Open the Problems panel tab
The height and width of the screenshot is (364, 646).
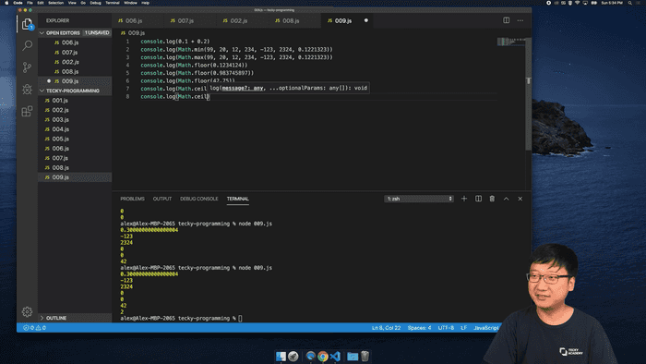pos(132,199)
